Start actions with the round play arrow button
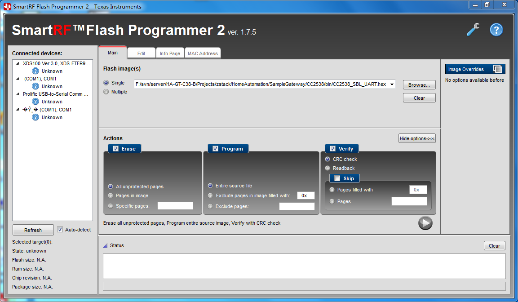518x302 pixels. (x=425, y=223)
